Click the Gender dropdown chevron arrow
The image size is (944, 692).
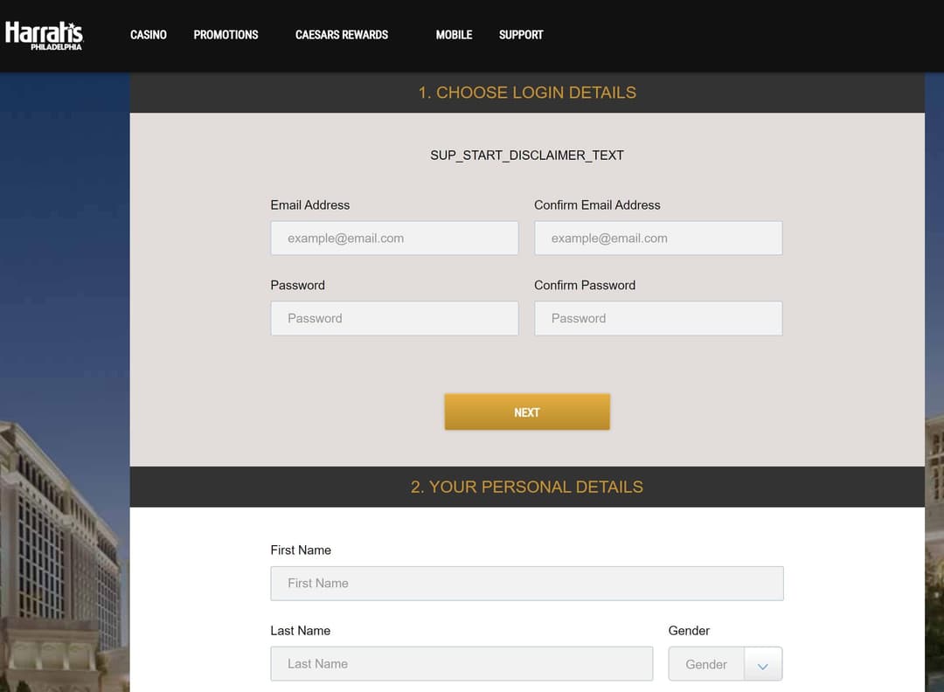(763, 666)
